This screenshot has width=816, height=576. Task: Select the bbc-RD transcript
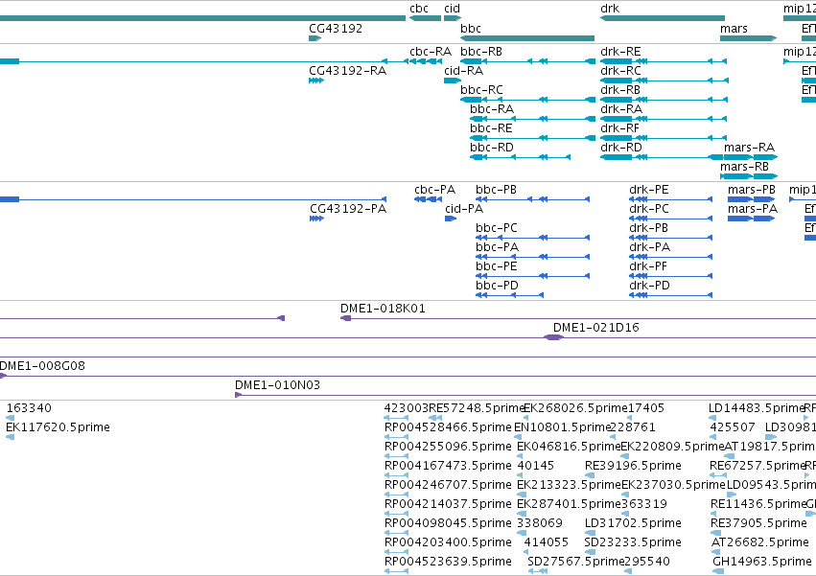point(520,157)
